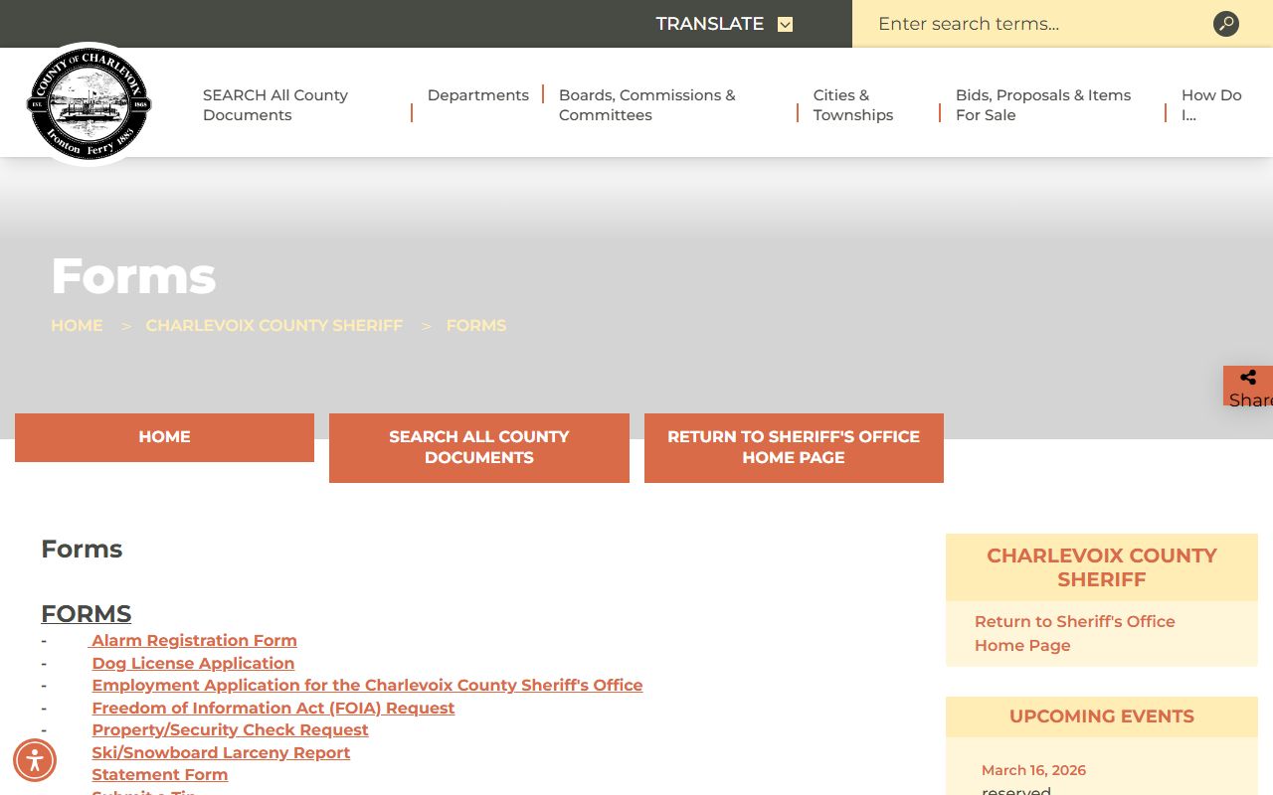1273x795 pixels.
Task: Open Property/Security Check Request link
Action: [x=230, y=729]
